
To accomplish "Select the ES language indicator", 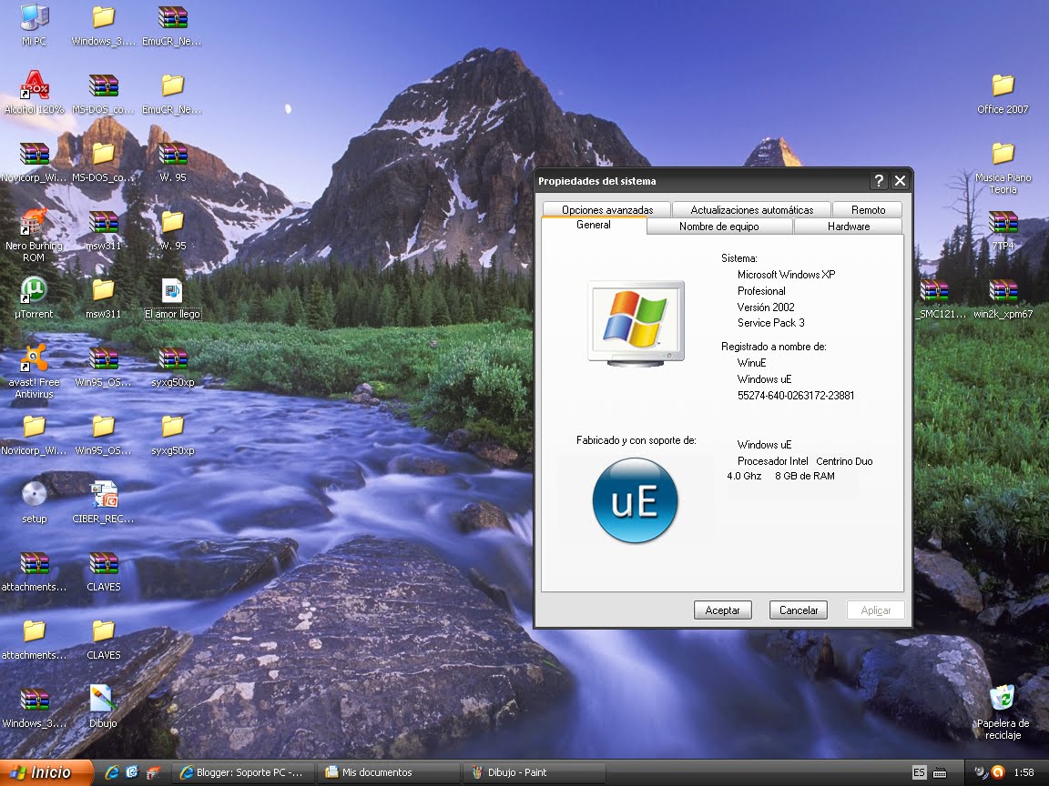I will 922,771.
